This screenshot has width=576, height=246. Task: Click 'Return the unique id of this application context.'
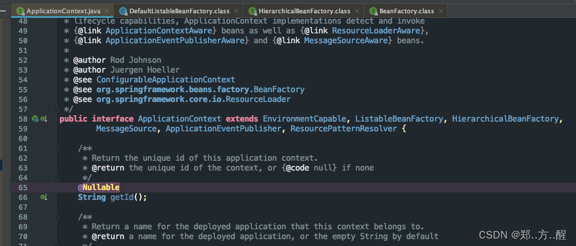(205, 158)
